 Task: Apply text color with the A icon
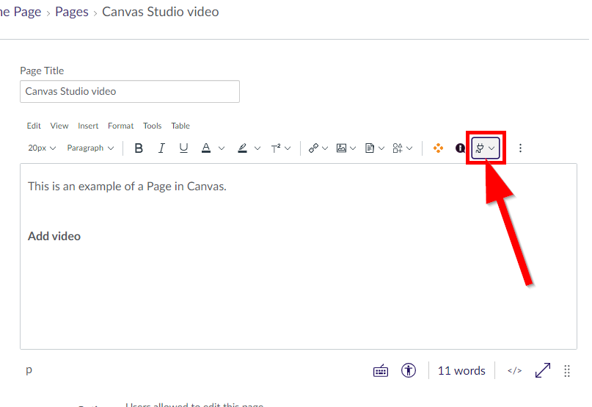click(x=205, y=148)
